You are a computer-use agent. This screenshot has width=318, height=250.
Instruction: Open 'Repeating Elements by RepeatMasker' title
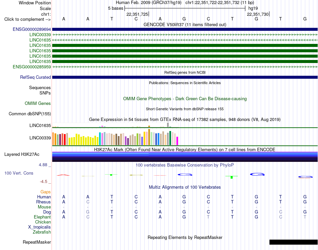coord(185,237)
